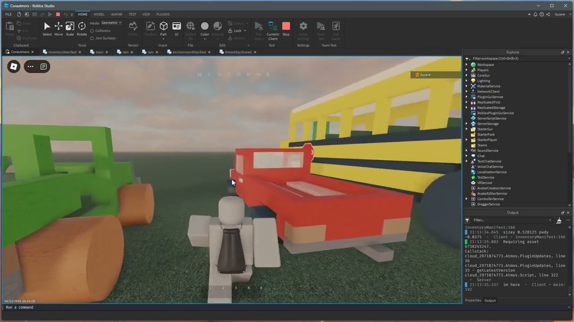Choose the Scale tool
The height and width of the screenshot is (322, 574).
[70, 29]
